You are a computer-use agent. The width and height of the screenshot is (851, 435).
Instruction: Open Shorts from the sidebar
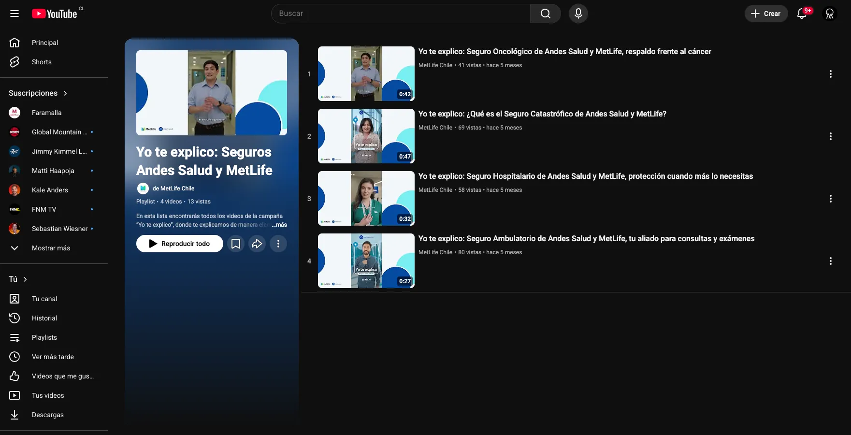(42, 62)
